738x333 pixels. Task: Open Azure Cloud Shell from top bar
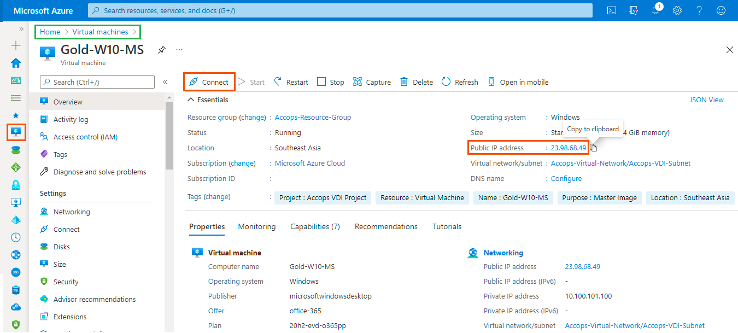tap(612, 10)
